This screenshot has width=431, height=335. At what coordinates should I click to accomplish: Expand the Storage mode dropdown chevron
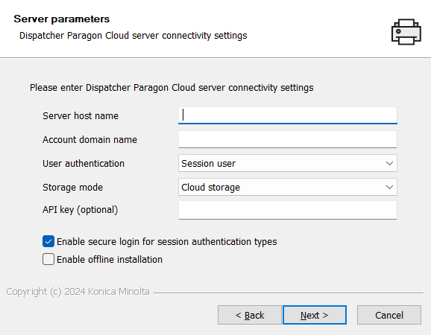pos(389,188)
